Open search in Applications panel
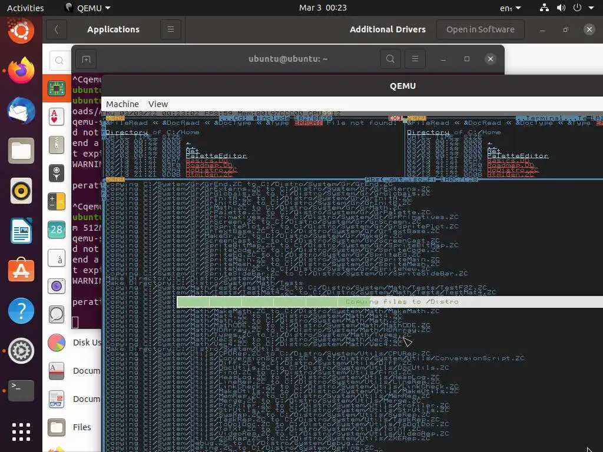The width and height of the screenshot is (603, 452). click(x=59, y=61)
